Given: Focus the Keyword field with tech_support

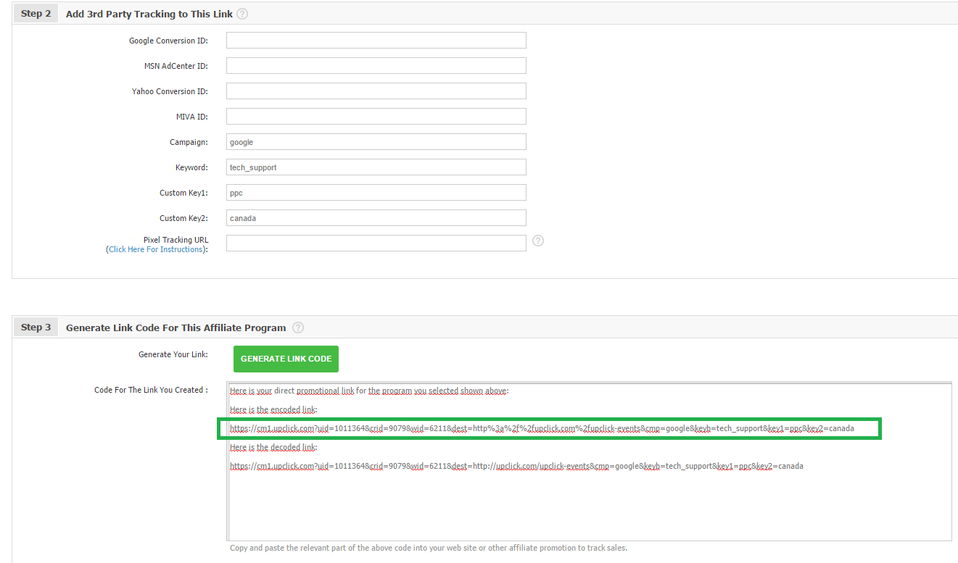Looking at the screenshot, I should (376, 167).
